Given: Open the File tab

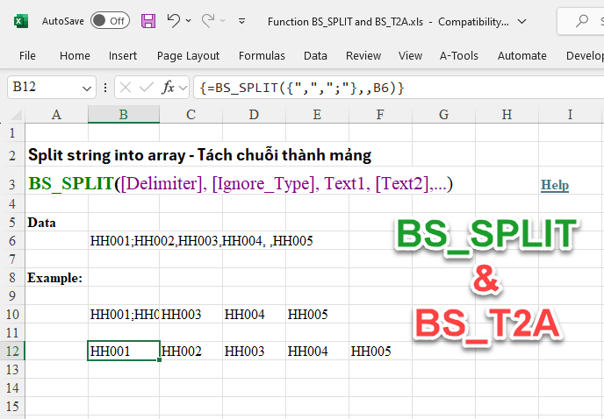Looking at the screenshot, I should coord(27,56).
